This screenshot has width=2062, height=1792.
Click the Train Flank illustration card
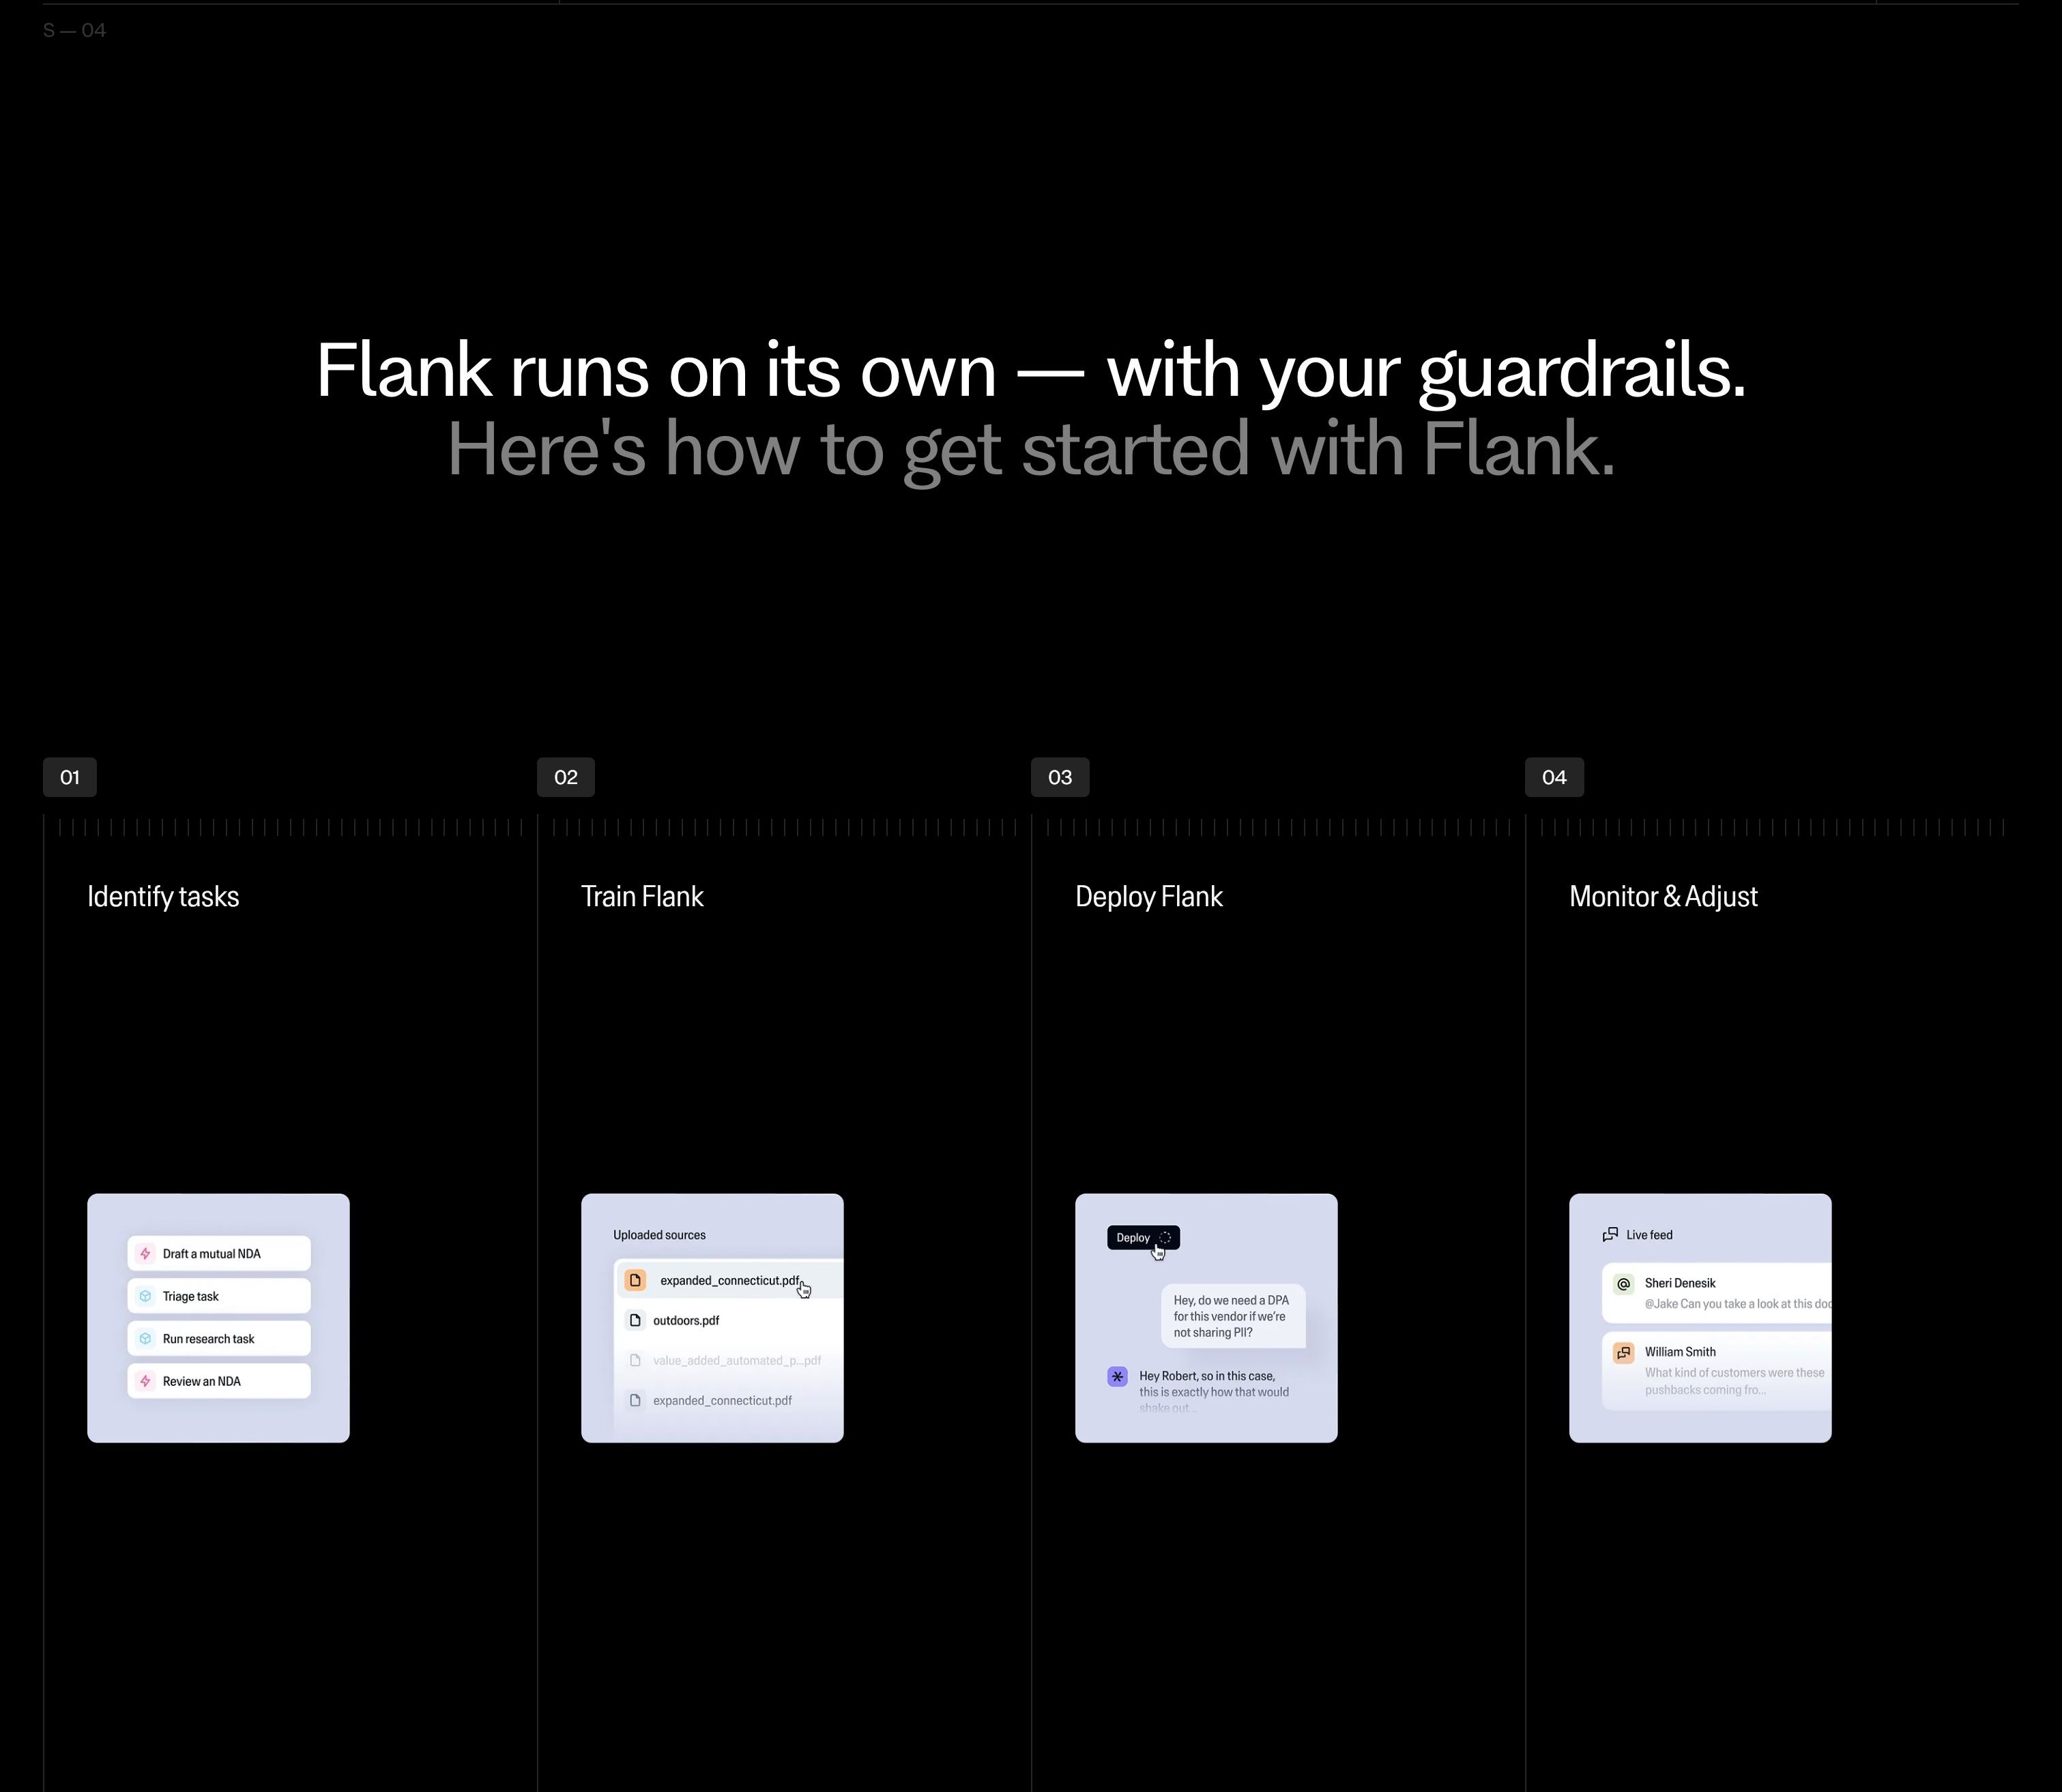point(712,1318)
